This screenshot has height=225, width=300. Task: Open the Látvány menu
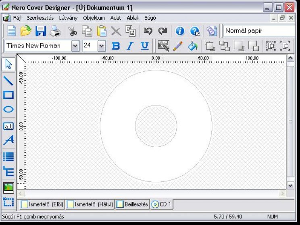(68, 18)
